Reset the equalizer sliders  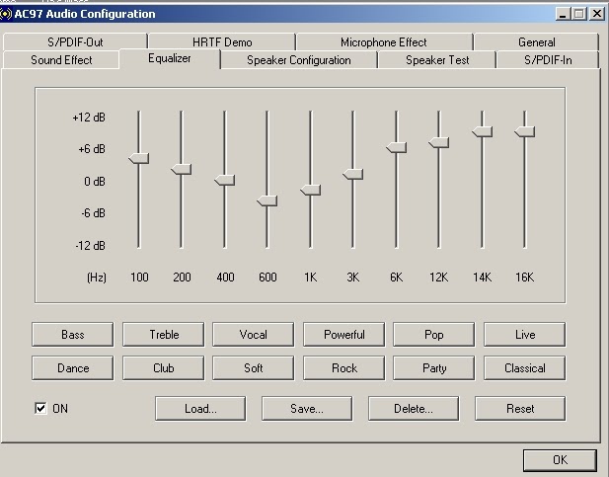520,409
